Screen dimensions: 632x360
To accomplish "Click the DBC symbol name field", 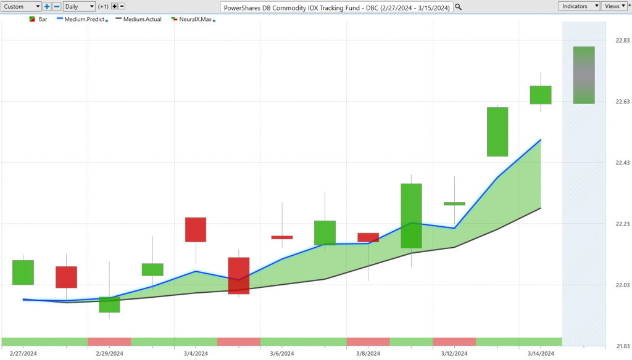I will tap(337, 7).
